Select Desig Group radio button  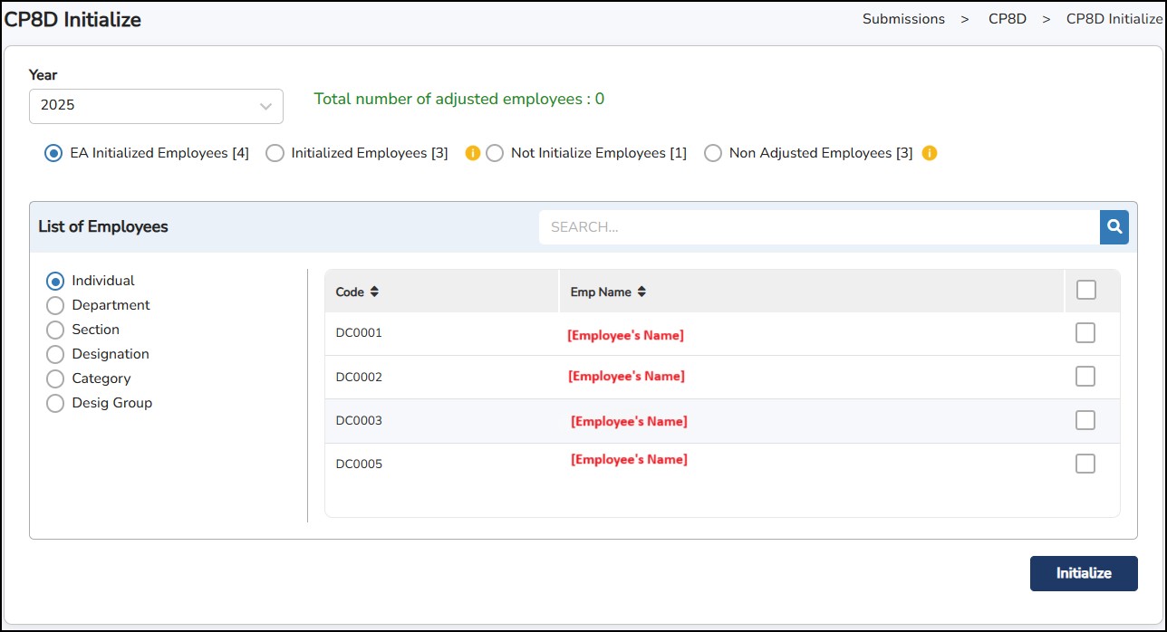point(55,404)
